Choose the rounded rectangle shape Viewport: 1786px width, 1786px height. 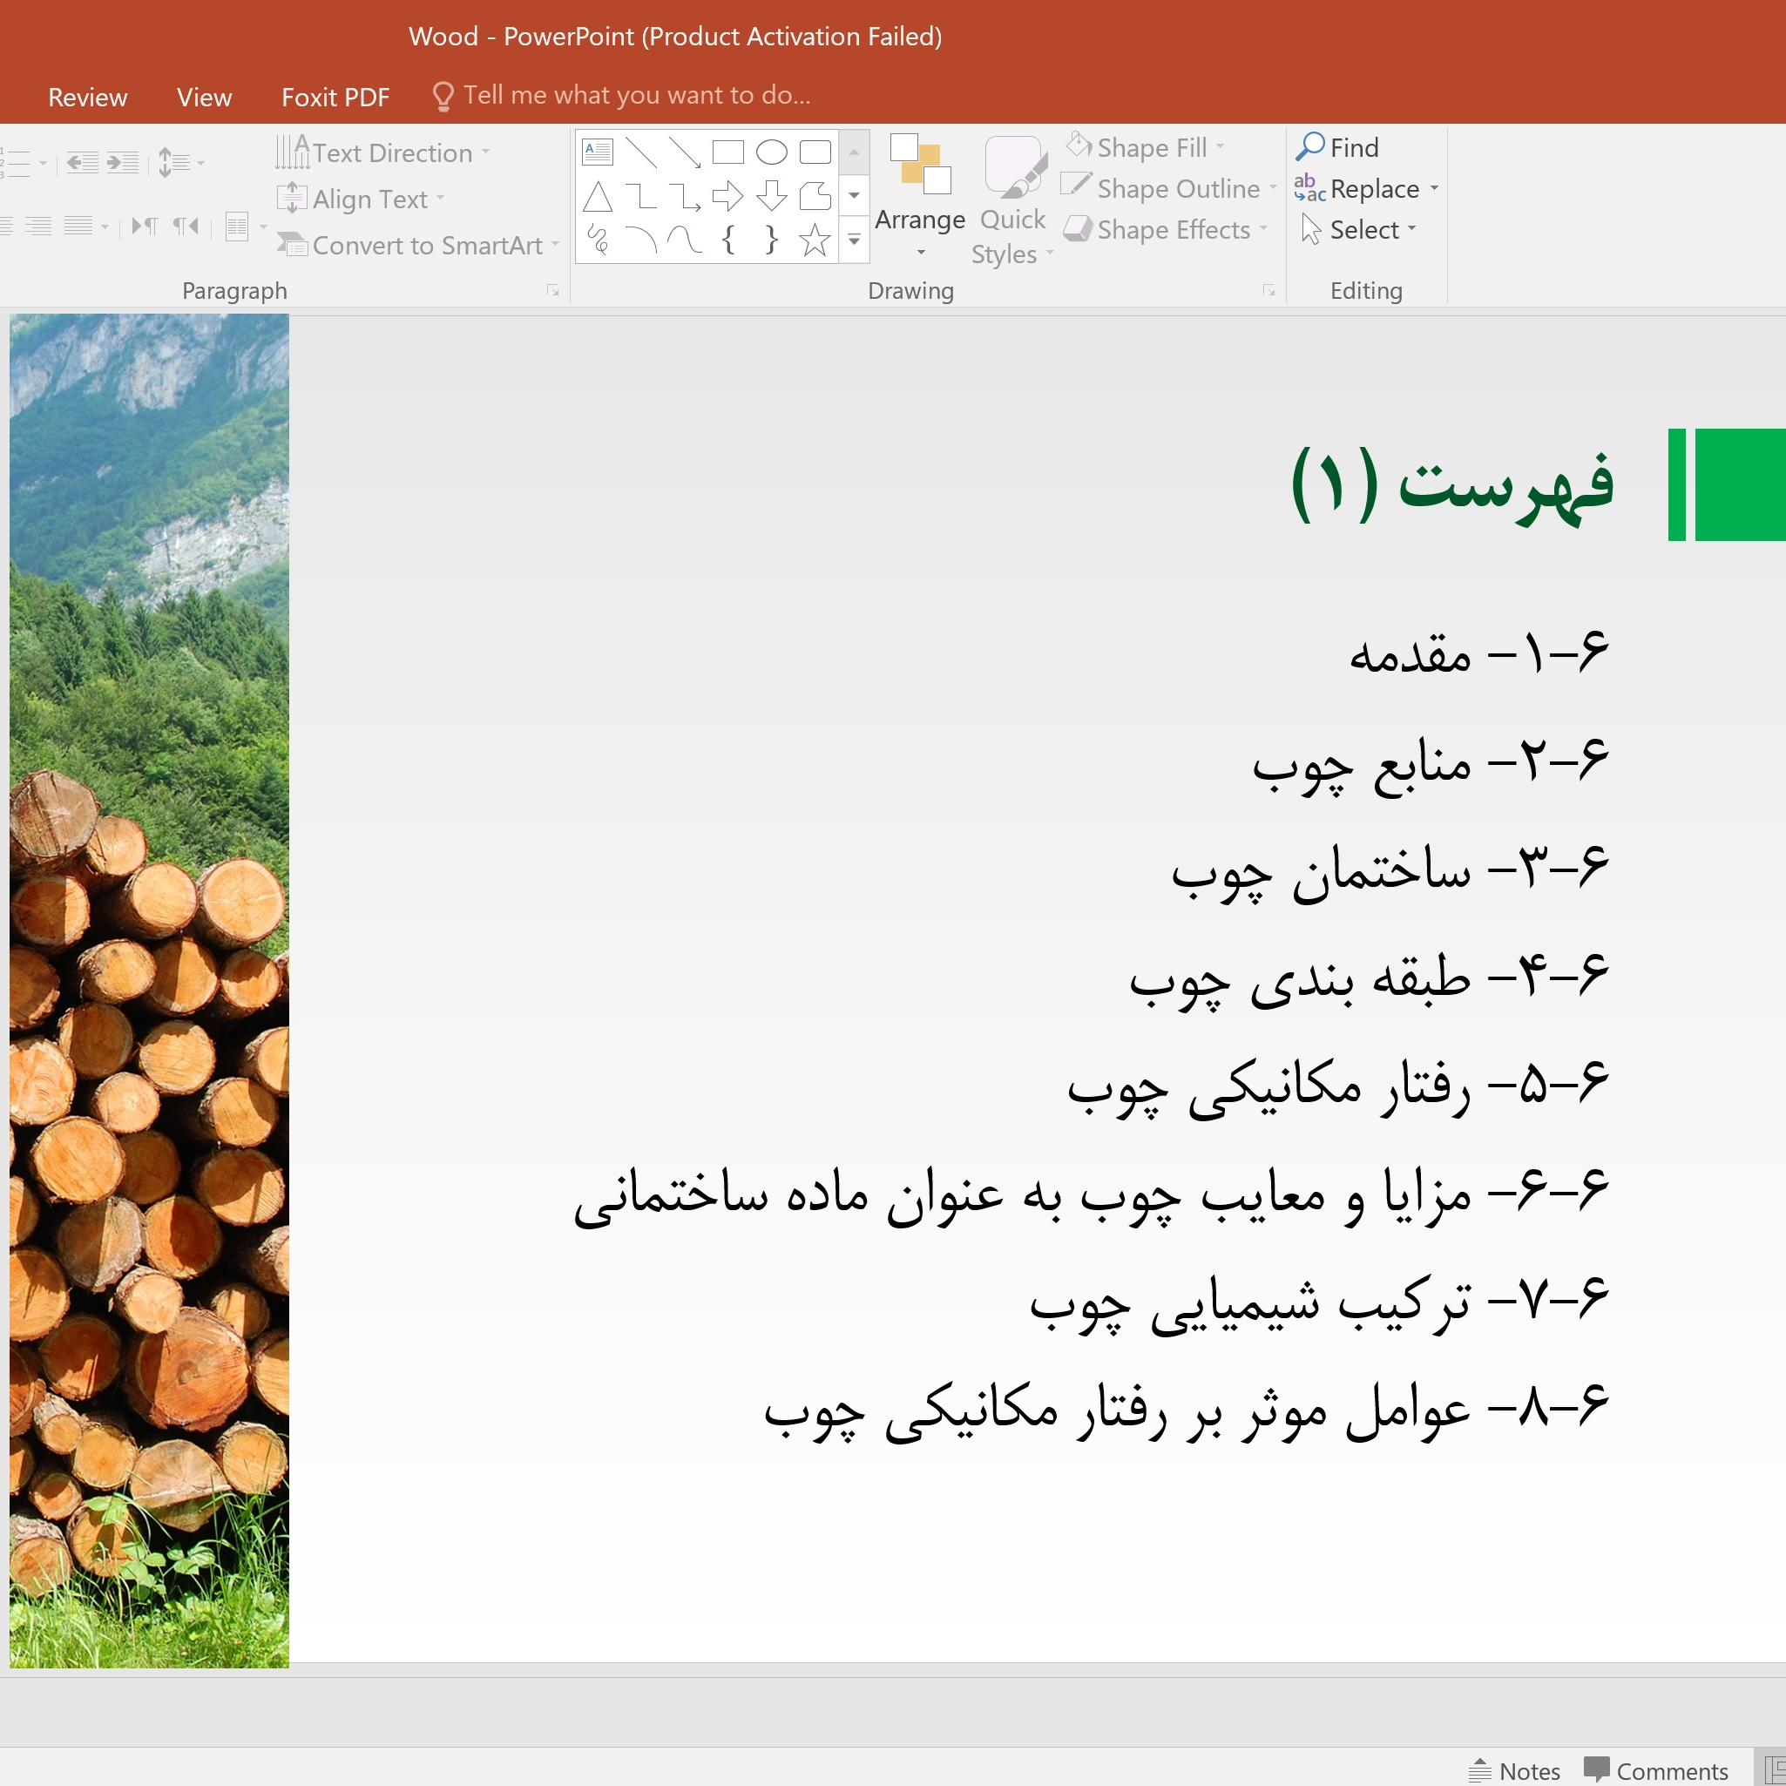pyautogui.click(x=815, y=152)
